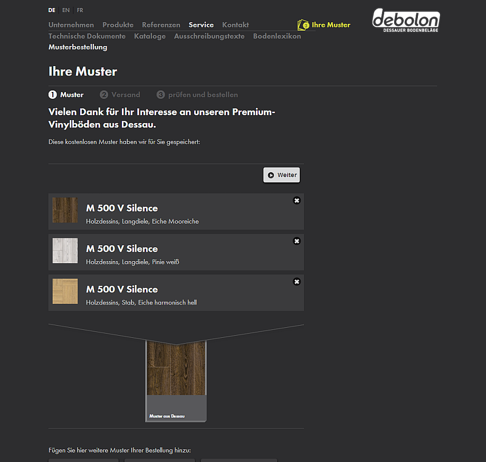The image size is (486, 462).
Task: Remove the Eiche harmonisch hell sample
Action: [x=297, y=282]
